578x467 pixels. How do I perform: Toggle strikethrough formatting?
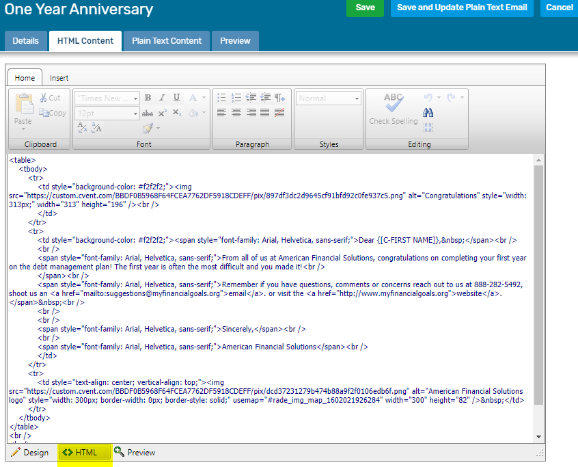[x=148, y=114]
